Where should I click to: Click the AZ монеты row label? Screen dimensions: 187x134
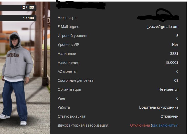click(x=67, y=71)
